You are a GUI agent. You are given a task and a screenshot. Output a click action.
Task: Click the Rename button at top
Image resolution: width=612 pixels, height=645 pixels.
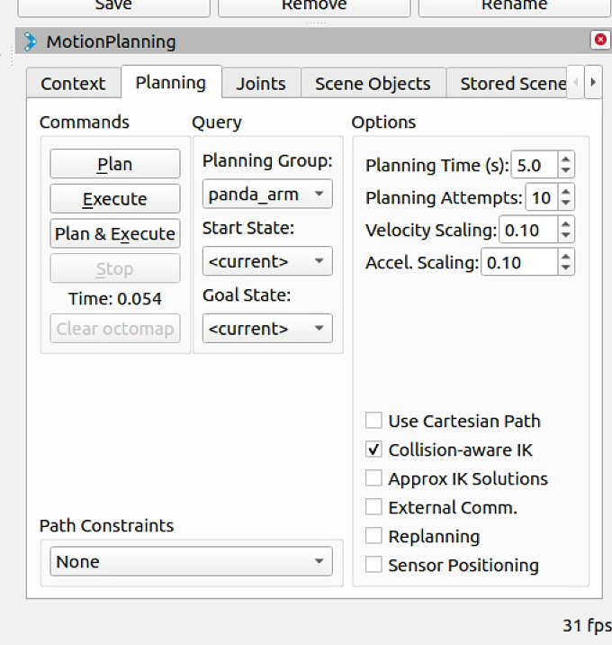(x=514, y=6)
